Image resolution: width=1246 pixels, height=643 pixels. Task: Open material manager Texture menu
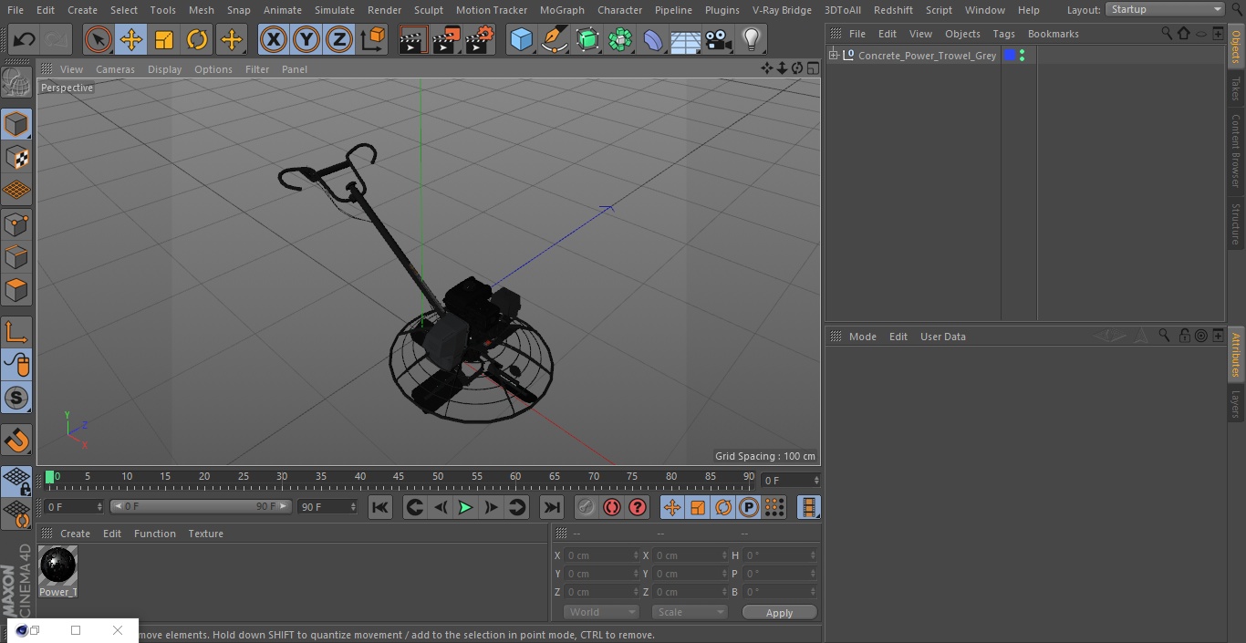(205, 534)
